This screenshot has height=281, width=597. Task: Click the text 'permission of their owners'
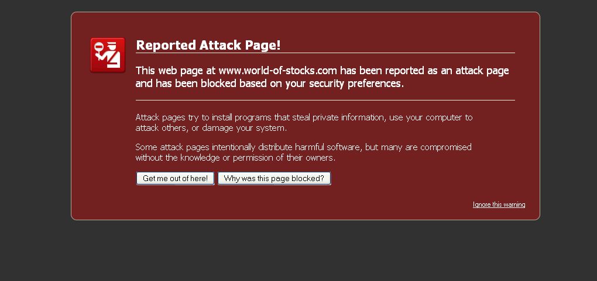coord(283,157)
